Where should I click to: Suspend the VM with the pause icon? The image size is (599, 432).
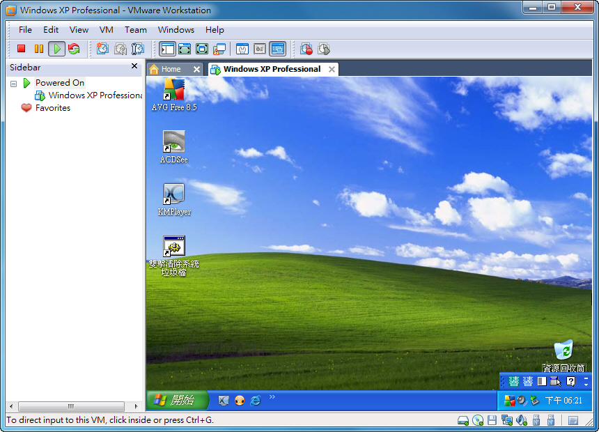click(x=38, y=49)
